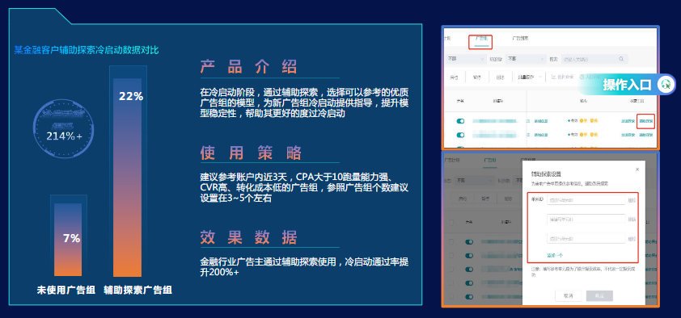Open the red-boxed 辅助探索 link in first row

point(646,121)
